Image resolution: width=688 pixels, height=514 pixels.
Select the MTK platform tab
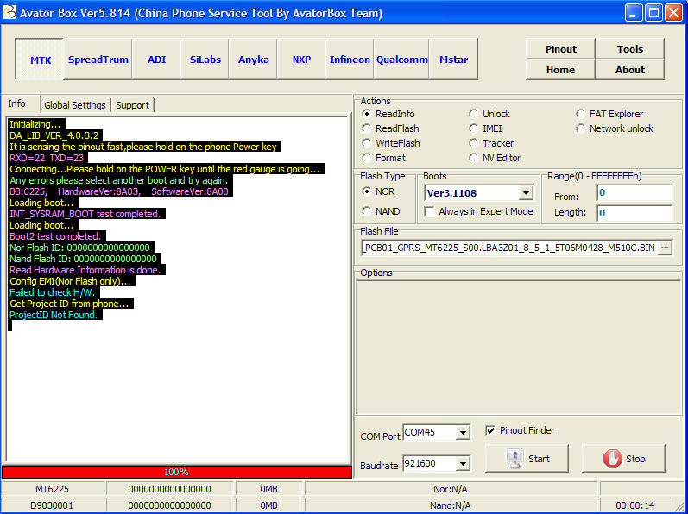click(40, 60)
